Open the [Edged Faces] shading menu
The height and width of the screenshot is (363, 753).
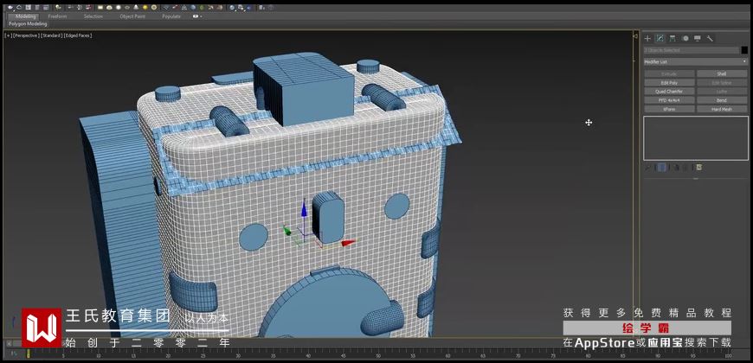click(x=78, y=35)
